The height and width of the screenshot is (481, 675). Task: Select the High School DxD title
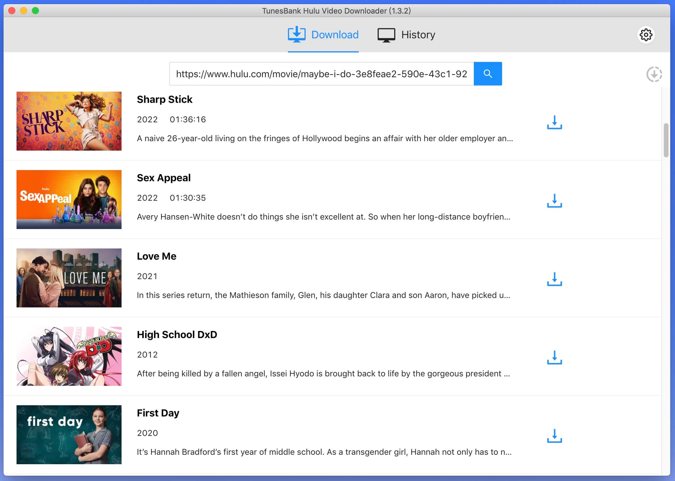point(177,335)
